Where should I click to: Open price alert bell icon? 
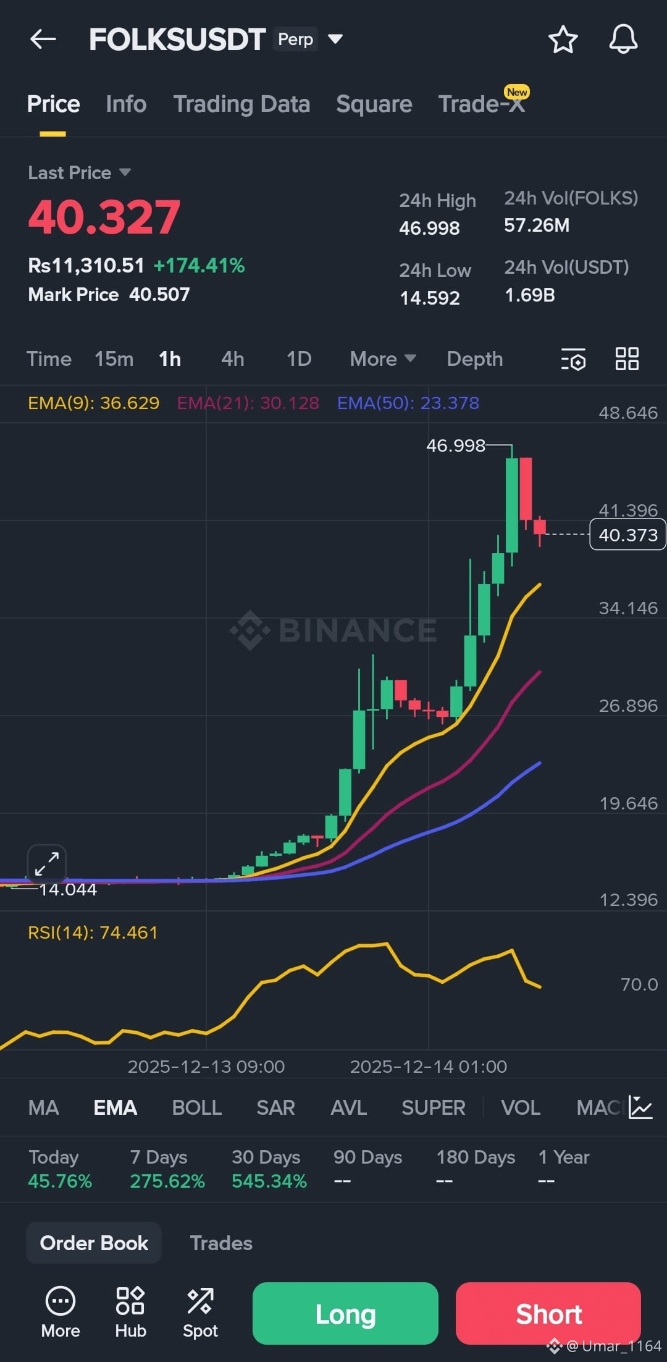click(623, 40)
